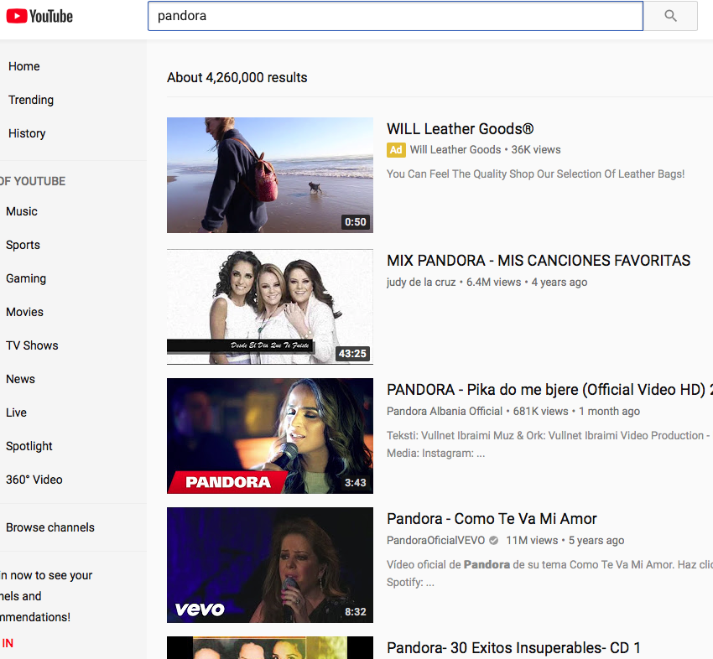Screen dimensions: 713x659
Task: Click '5 years ago' text
Action: click(x=596, y=541)
